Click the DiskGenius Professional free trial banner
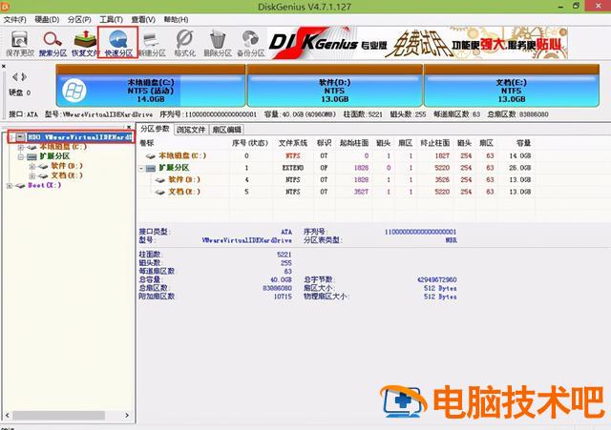This screenshot has width=611, height=430. pos(417,43)
